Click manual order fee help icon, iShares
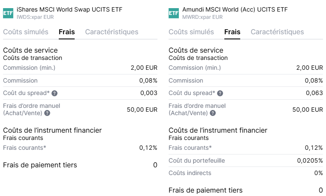This screenshot has height=196, width=326. [47, 113]
